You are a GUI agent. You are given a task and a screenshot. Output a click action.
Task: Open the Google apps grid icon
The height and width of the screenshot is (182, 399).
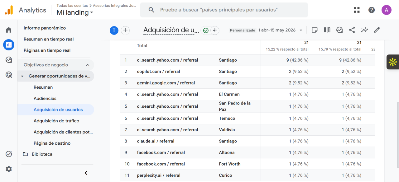[x=357, y=10]
